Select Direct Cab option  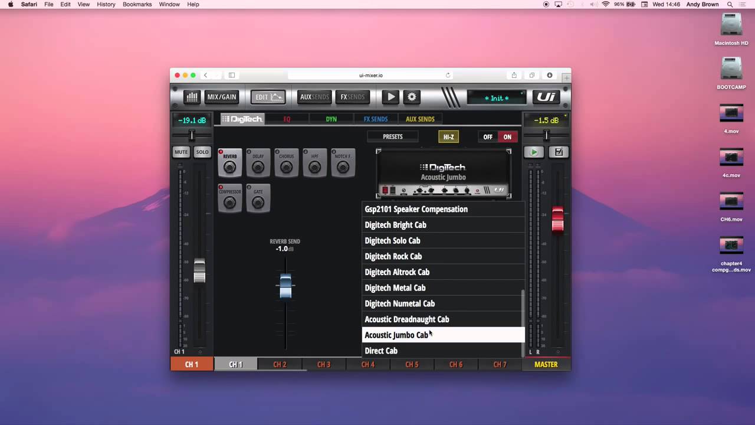(x=443, y=351)
